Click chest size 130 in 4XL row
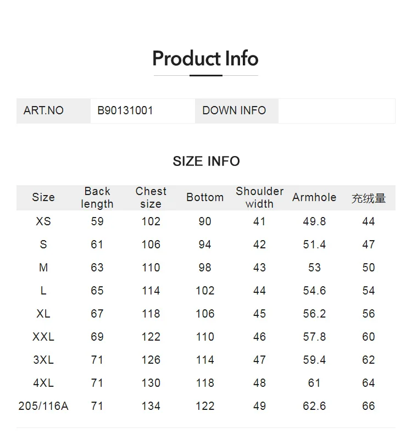 click(x=151, y=383)
